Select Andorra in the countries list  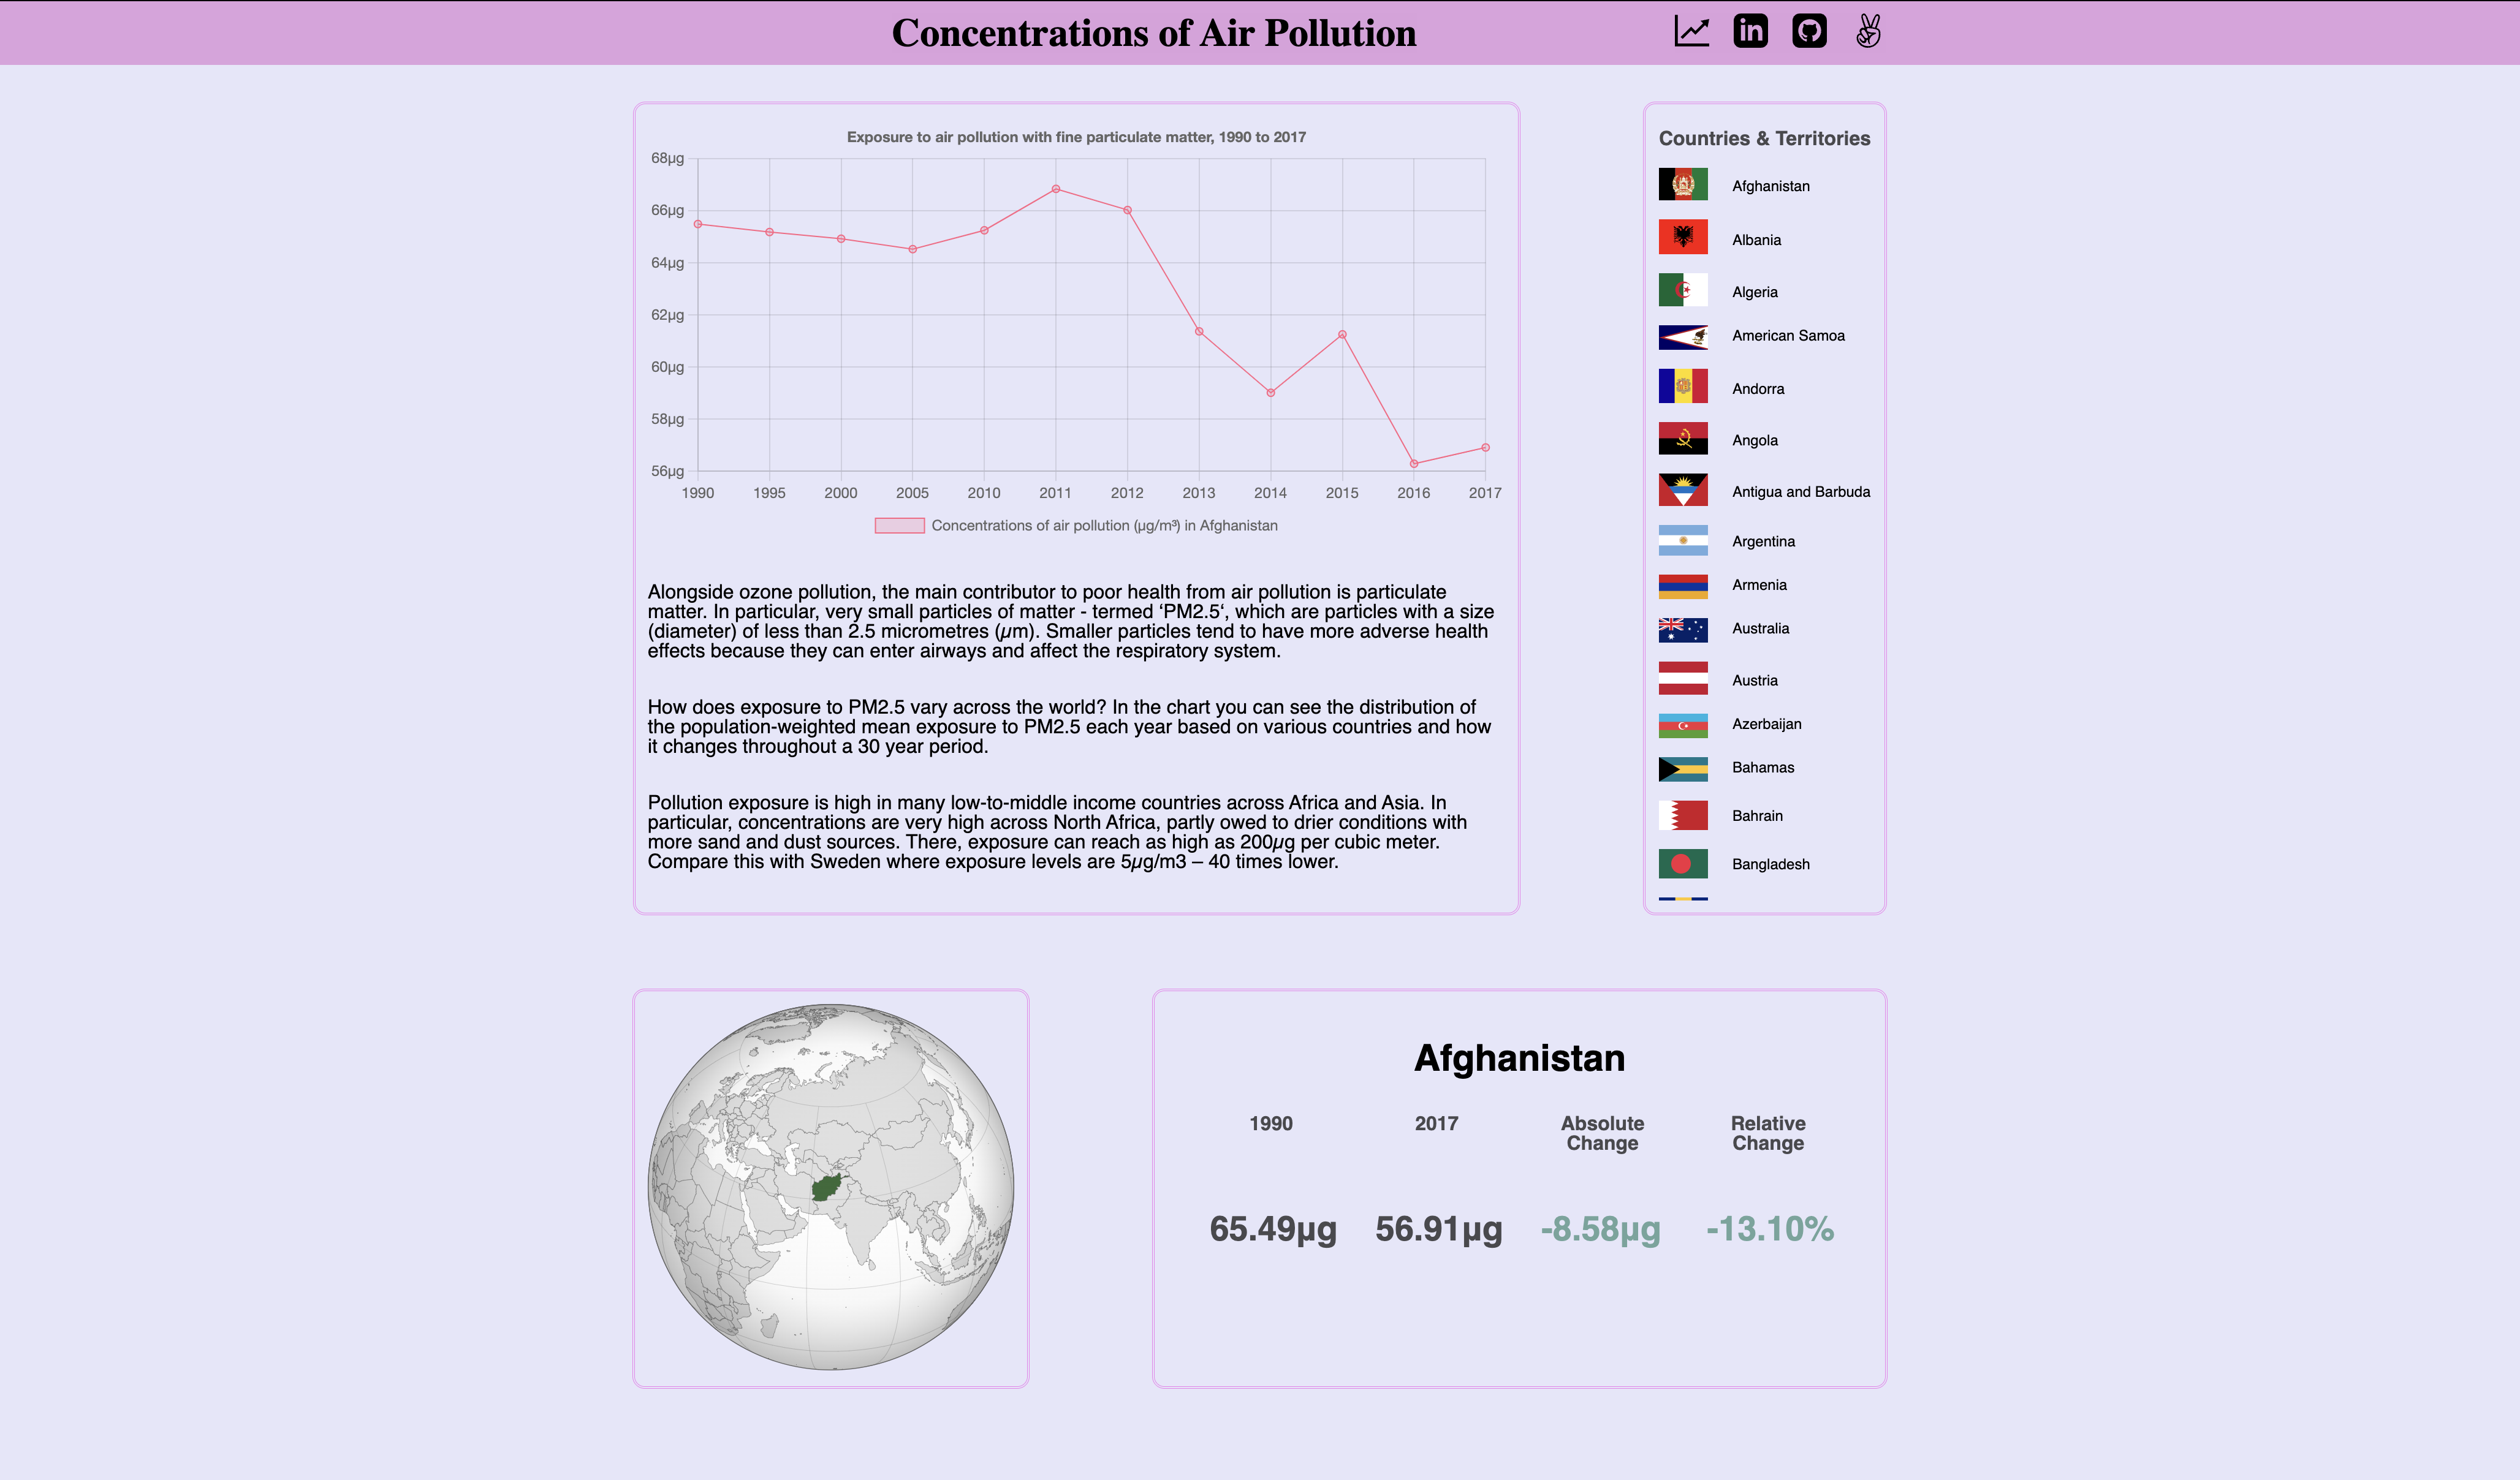pos(1757,389)
